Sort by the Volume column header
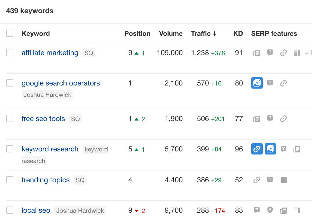 pos(171,33)
